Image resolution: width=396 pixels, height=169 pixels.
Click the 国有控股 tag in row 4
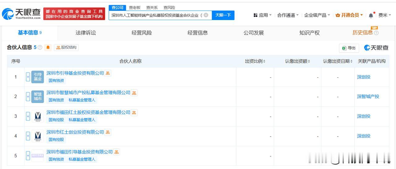pyautogui.click(x=56, y=140)
